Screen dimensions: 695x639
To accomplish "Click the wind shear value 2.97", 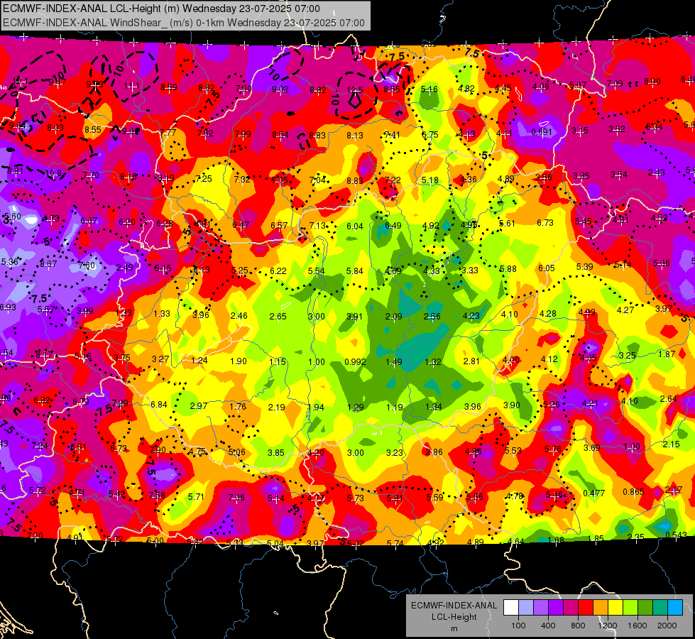I will [198, 406].
